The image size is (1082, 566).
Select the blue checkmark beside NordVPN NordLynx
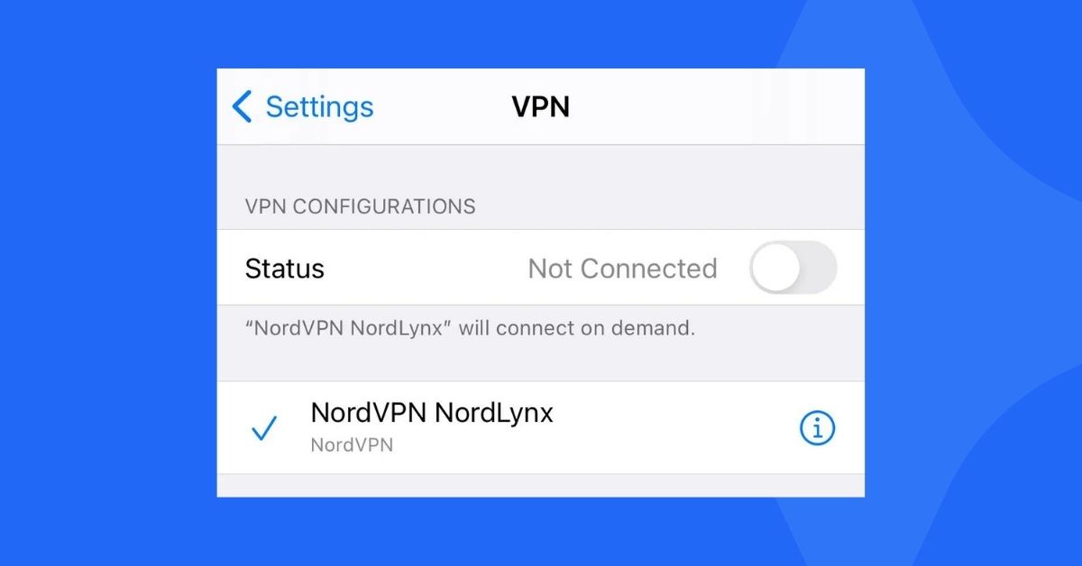[x=264, y=430]
